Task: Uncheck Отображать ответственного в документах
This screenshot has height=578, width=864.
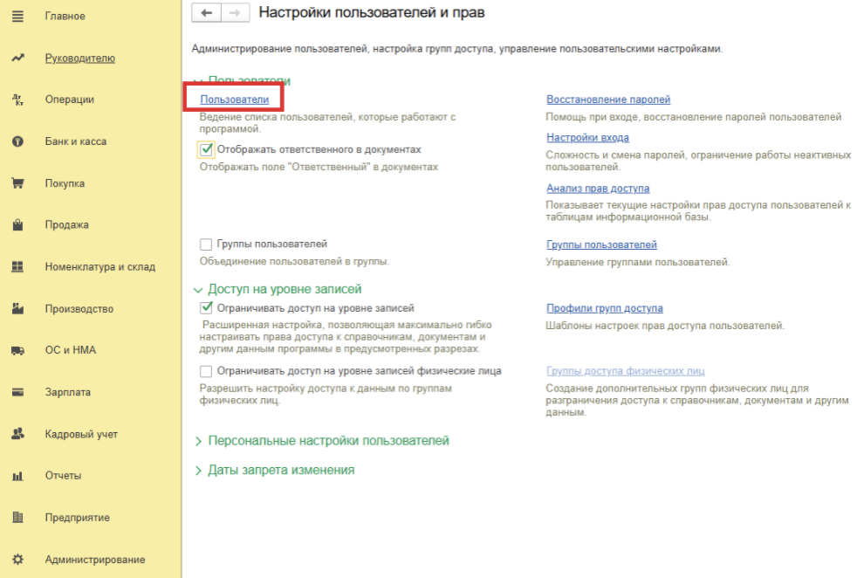Action: pyautogui.click(x=206, y=150)
